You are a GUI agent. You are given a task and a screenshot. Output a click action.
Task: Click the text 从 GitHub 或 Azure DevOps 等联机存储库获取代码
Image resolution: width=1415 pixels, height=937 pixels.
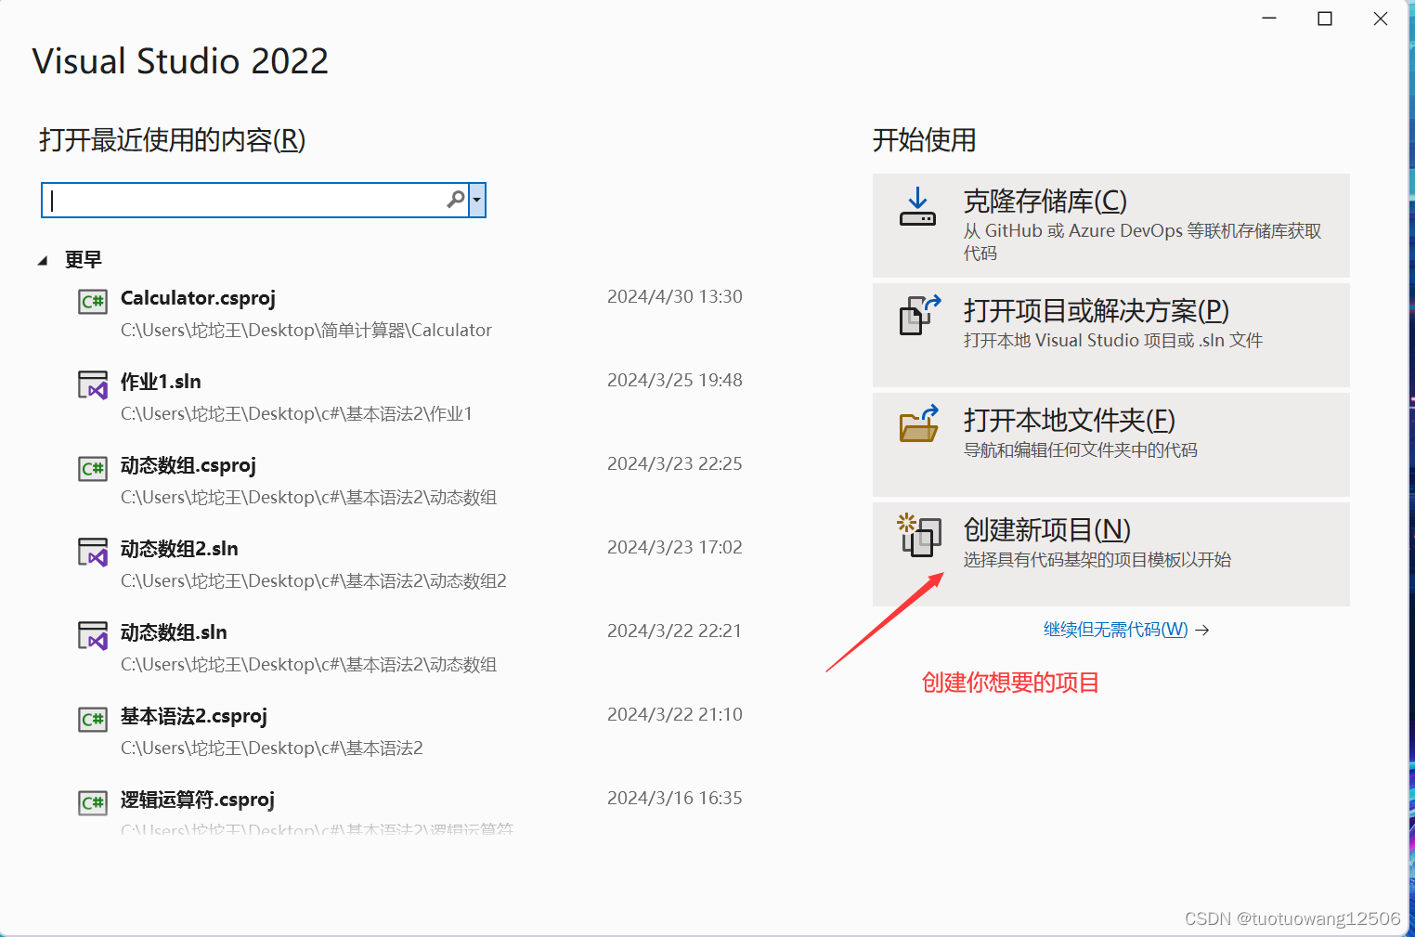click(1142, 241)
